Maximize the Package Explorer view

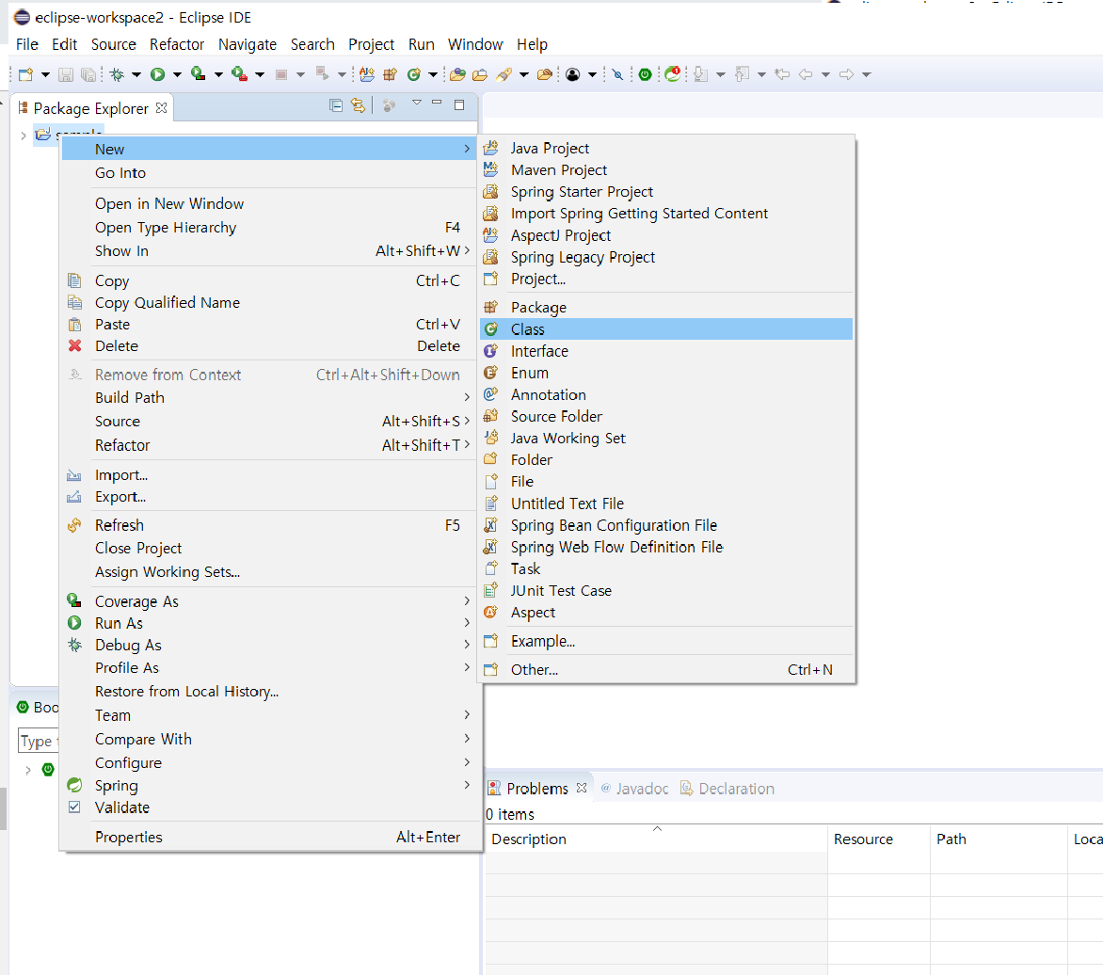coord(459,104)
